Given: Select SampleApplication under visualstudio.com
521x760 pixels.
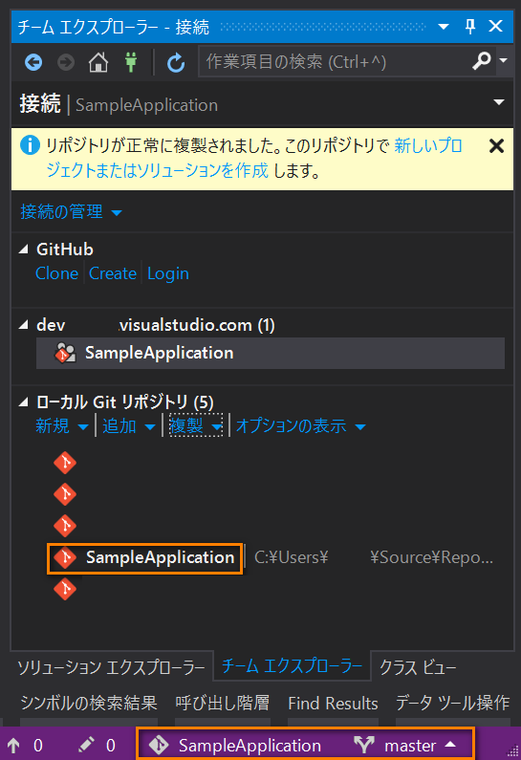Looking at the screenshot, I should 271,353.
